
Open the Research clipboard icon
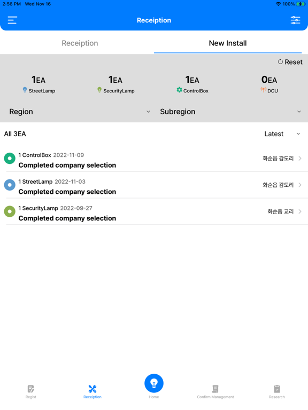click(x=277, y=391)
